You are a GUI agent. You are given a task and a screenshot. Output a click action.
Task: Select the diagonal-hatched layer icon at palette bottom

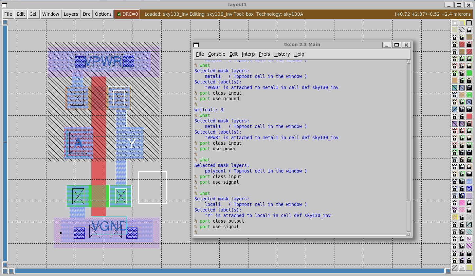(x=455, y=267)
